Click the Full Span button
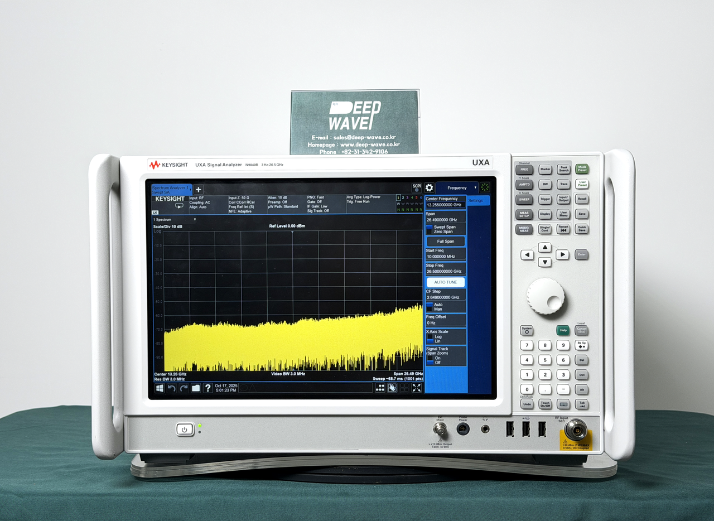The image size is (714, 521). click(x=446, y=242)
